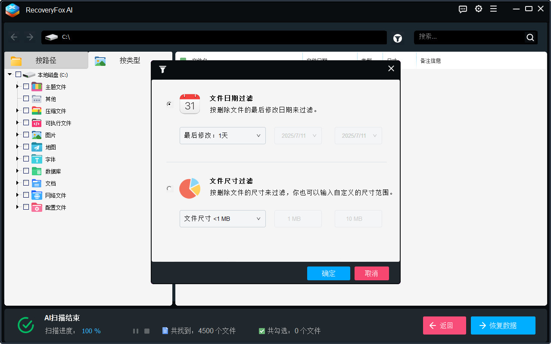
Task: Open the hamburger menu at top right
Action: (493, 9)
